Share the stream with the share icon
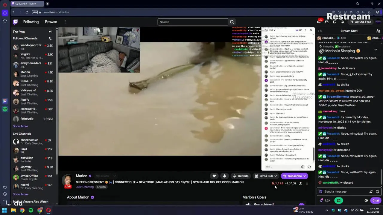 pos(300,183)
